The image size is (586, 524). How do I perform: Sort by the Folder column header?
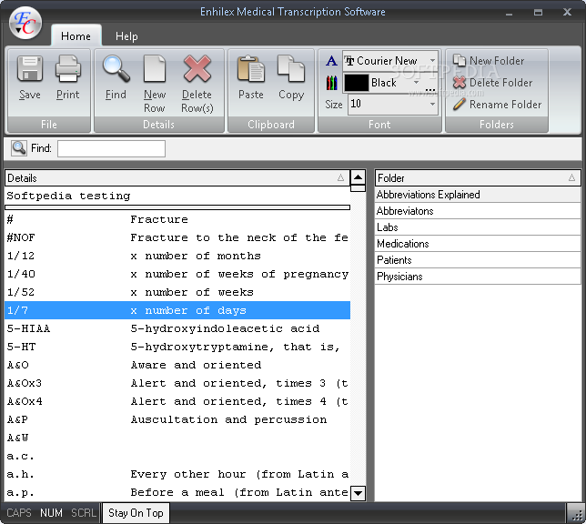click(478, 178)
